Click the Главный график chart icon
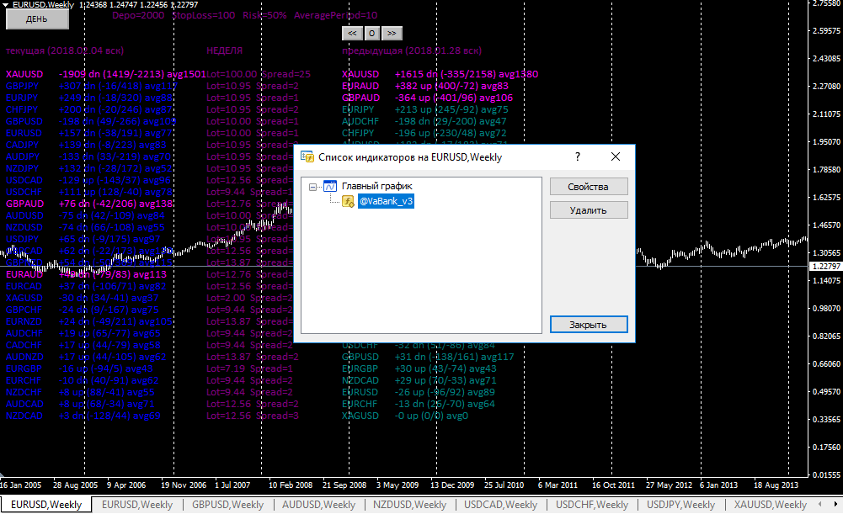Image resolution: width=843 pixels, height=514 pixels. (x=330, y=187)
